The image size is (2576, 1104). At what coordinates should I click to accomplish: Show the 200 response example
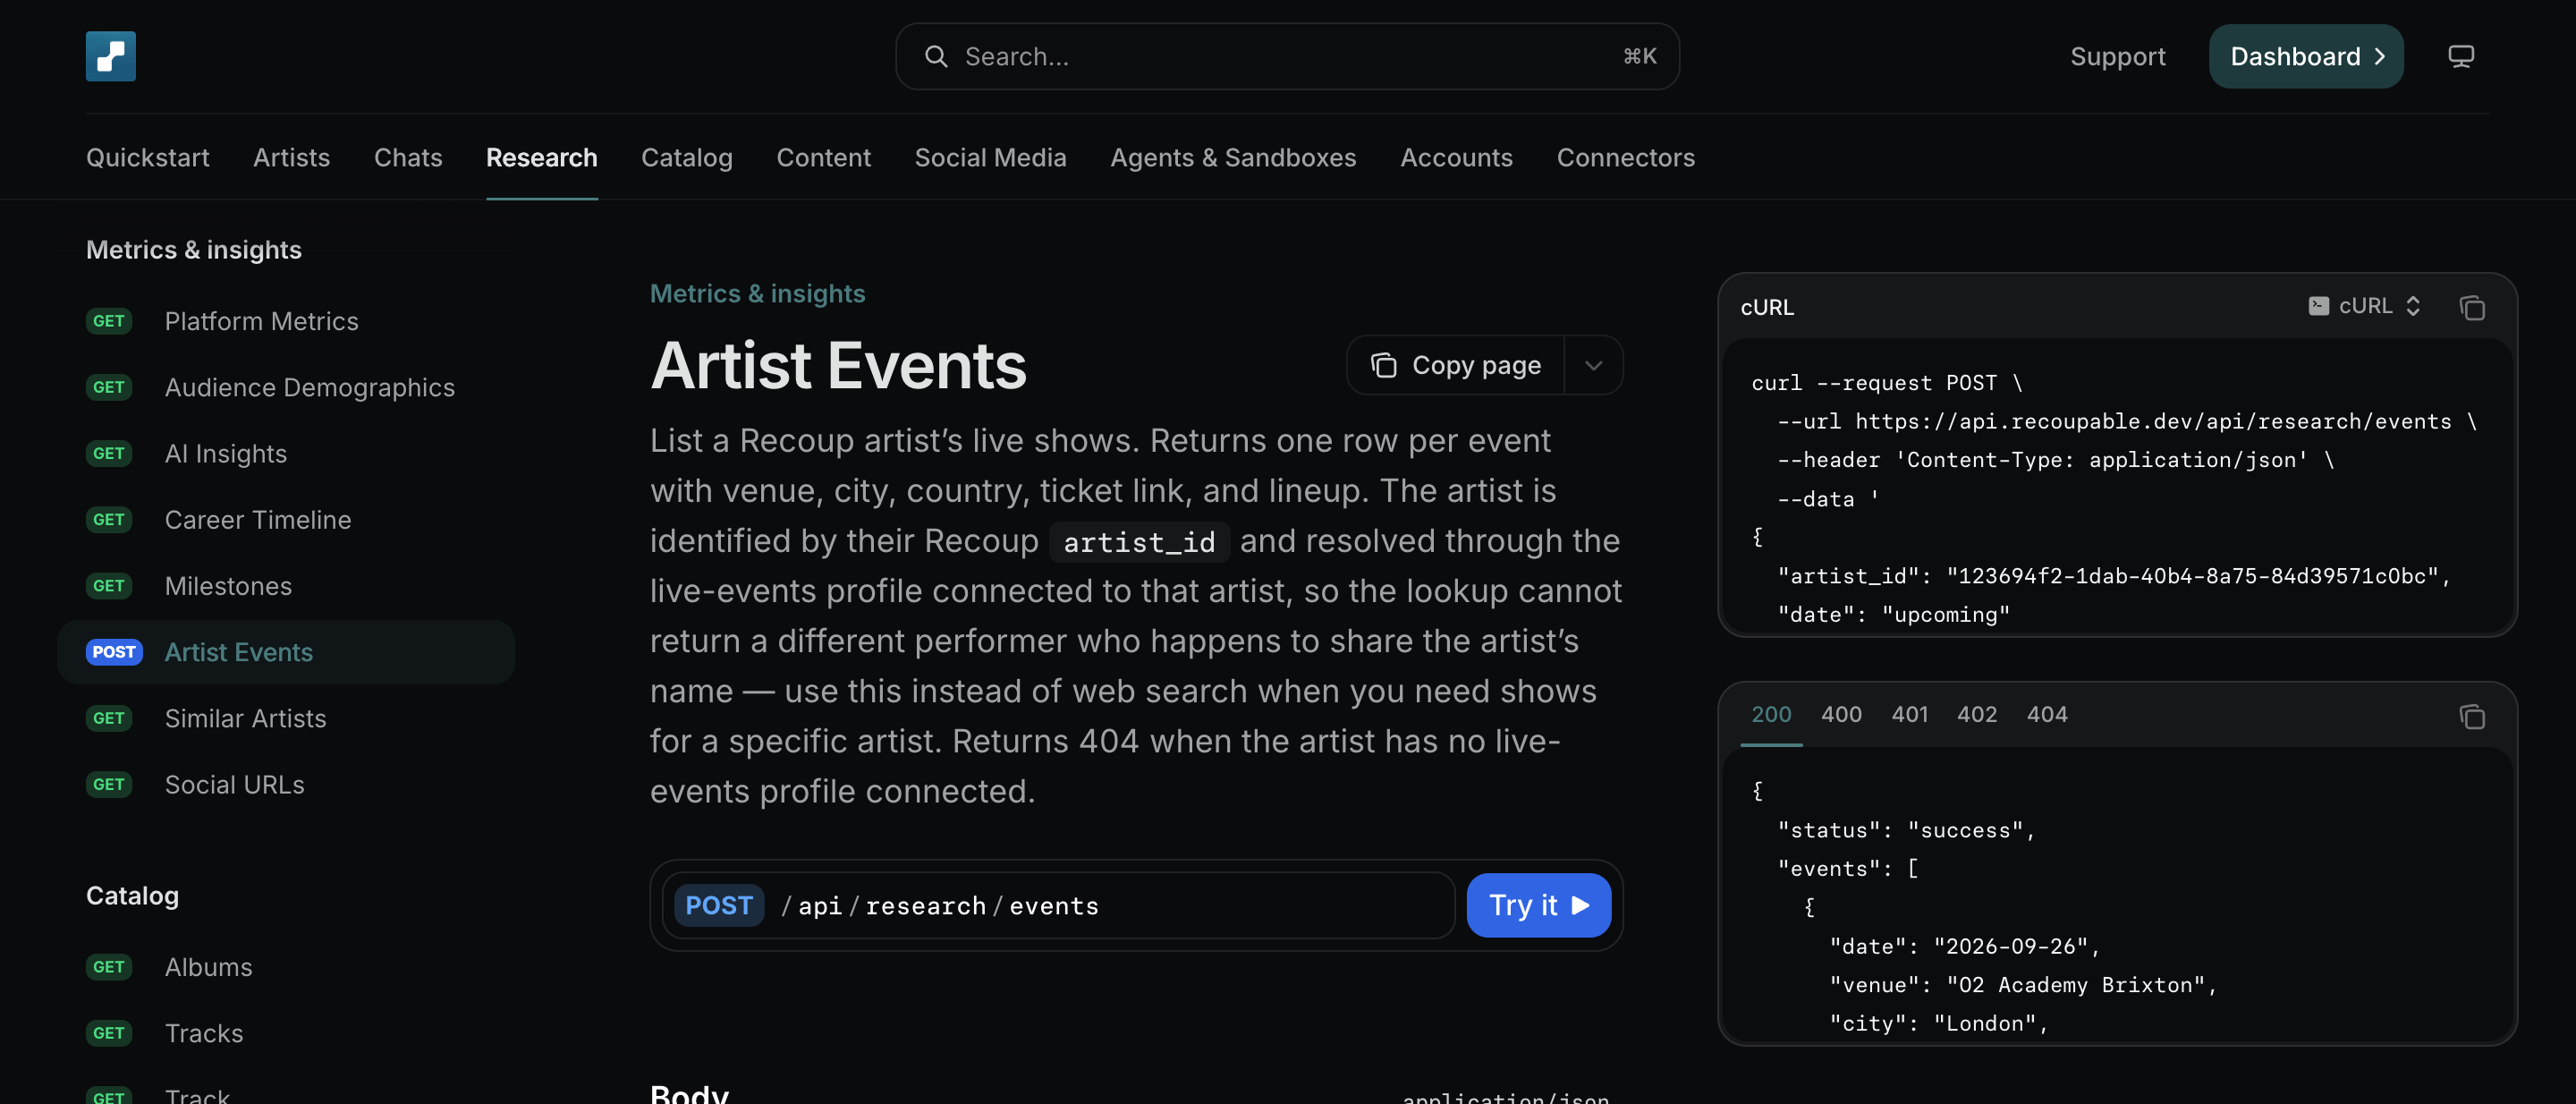1771,714
